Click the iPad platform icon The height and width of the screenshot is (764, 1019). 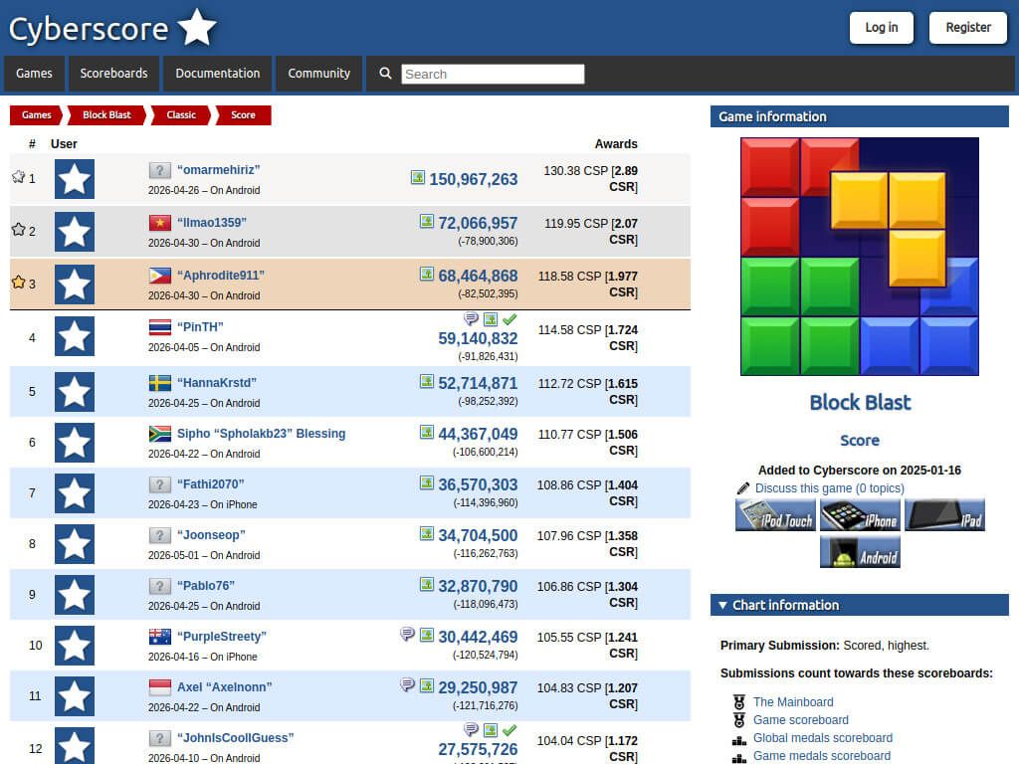coord(944,515)
